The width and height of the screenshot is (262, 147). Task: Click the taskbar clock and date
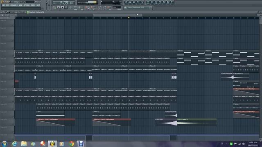(x=253, y=144)
